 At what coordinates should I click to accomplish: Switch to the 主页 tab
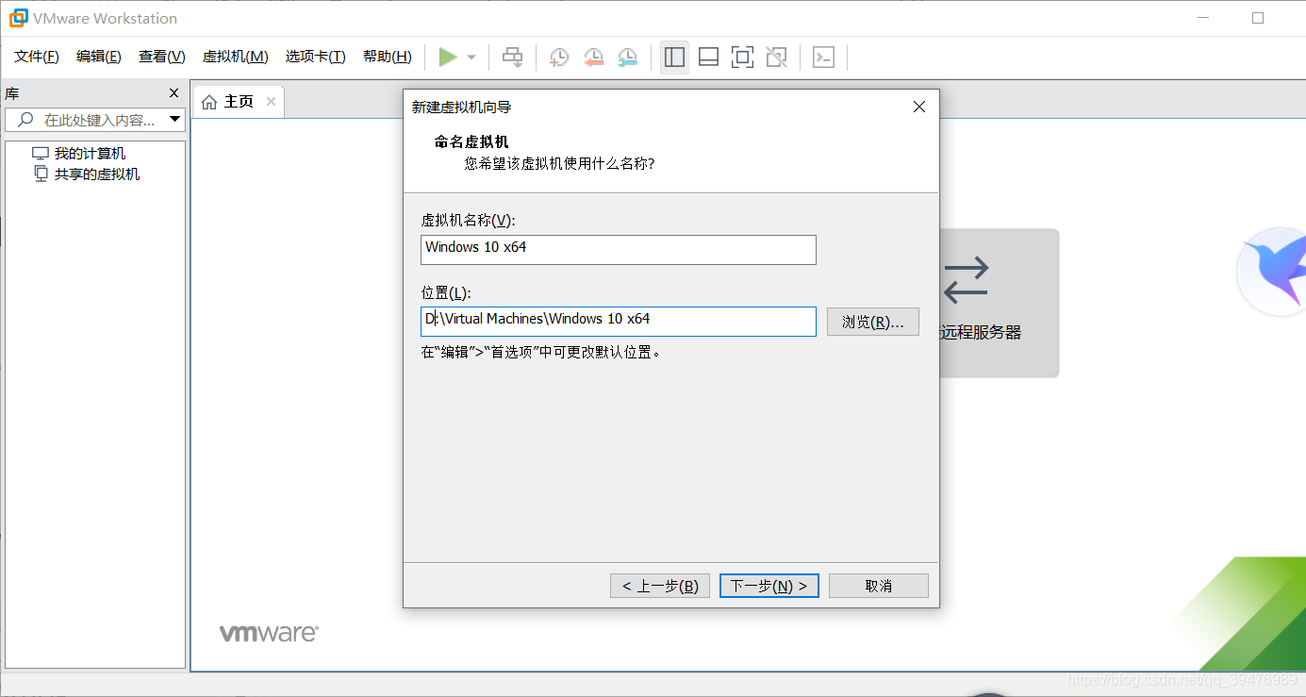click(x=238, y=102)
